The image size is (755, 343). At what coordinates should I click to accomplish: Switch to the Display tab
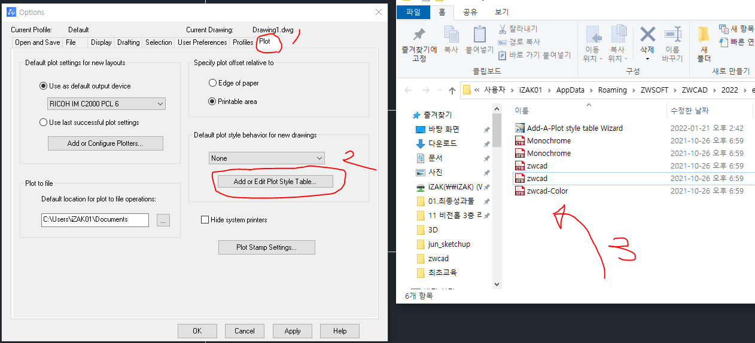(x=101, y=42)
